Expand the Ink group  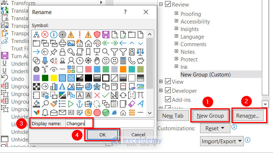click(x=176, y=66)
